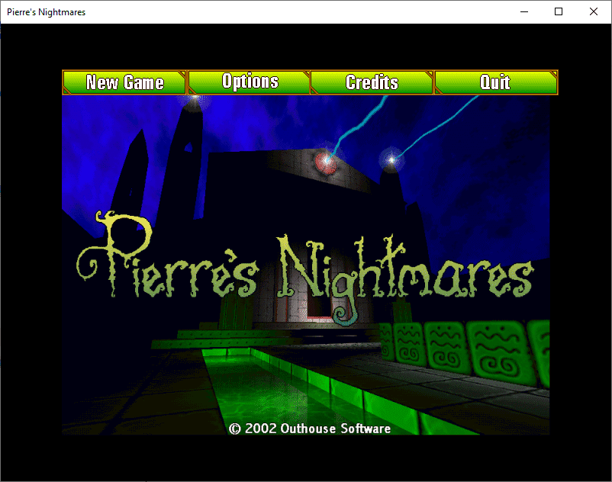The height and width of the screenshot is (482, 612).
Task: Click the 2002 Outhouse Software copyright text
Action: pyautogui.click(x=310, y=428)
